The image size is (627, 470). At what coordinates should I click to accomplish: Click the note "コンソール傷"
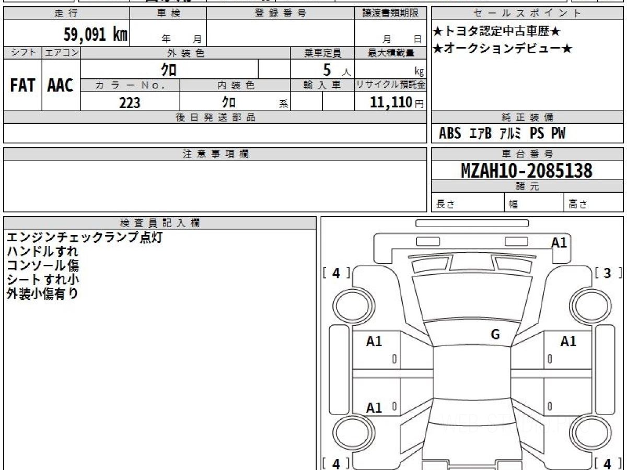click(x=42, y=265)
